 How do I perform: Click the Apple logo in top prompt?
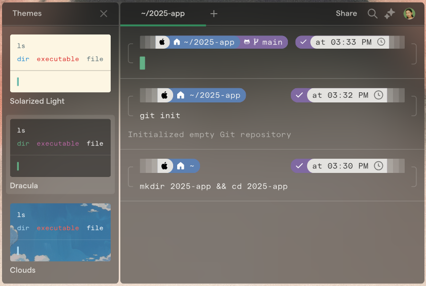click(x=162, y=42)
